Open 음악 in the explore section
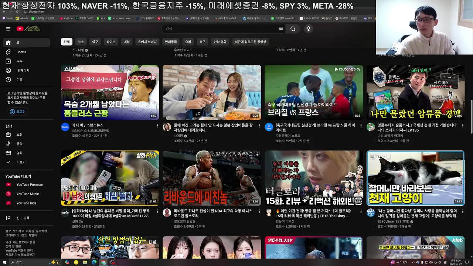Screen dimensions: 473x266 [26, 144]
